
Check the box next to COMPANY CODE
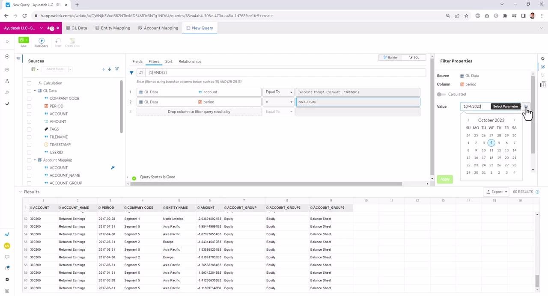[x=29, y=98]
